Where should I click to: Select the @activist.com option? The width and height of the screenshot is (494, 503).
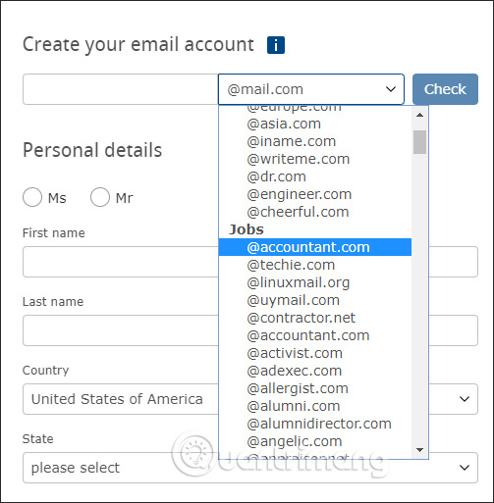[315, 353]
